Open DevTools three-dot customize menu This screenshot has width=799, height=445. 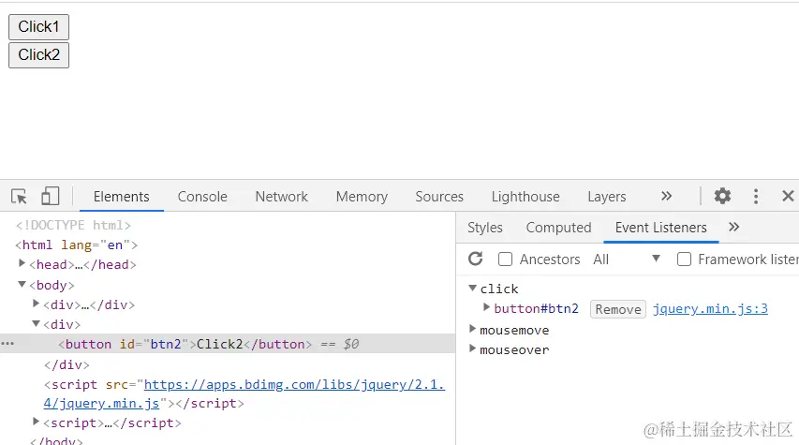tap(756, 197)
